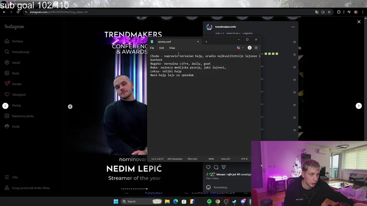Place cursor in the Baka line
367x206 pixels.
188,68
